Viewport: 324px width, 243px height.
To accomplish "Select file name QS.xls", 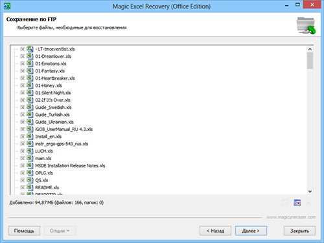I will [x=41, y=180].
